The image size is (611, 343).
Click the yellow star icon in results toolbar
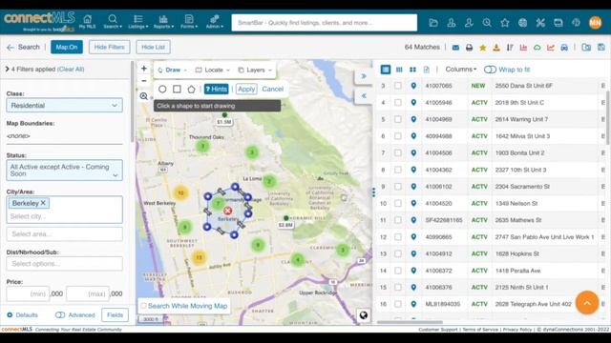(x=483, y=48)
